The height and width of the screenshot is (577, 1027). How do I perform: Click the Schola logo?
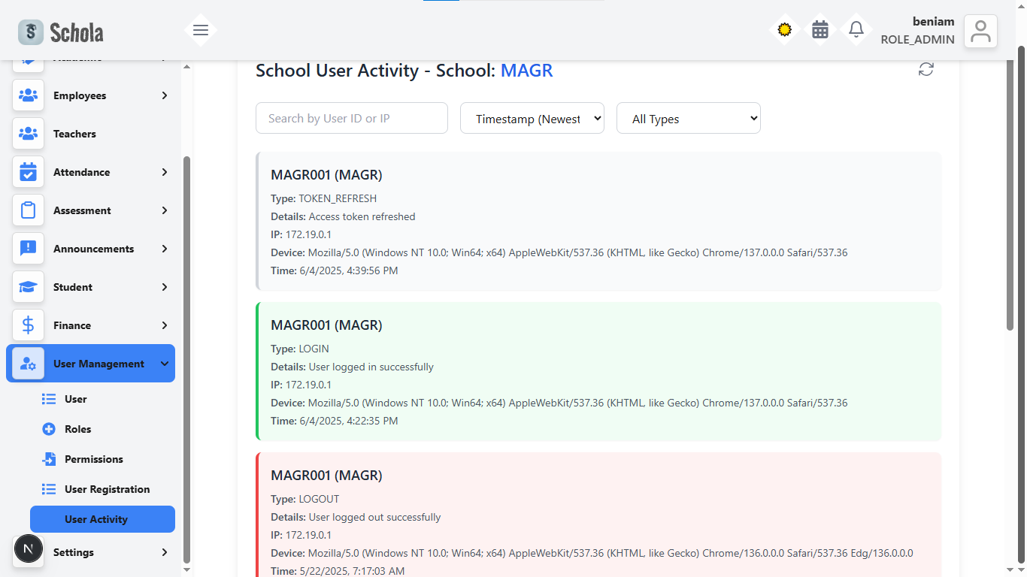(x=61, y=32)
